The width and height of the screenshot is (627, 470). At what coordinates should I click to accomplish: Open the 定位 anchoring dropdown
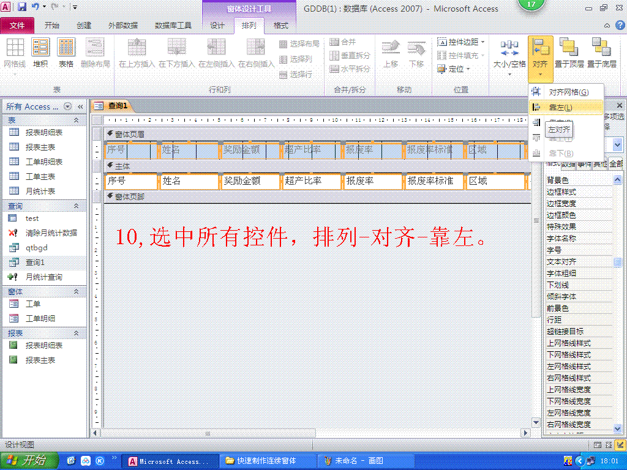click(454, 69)
